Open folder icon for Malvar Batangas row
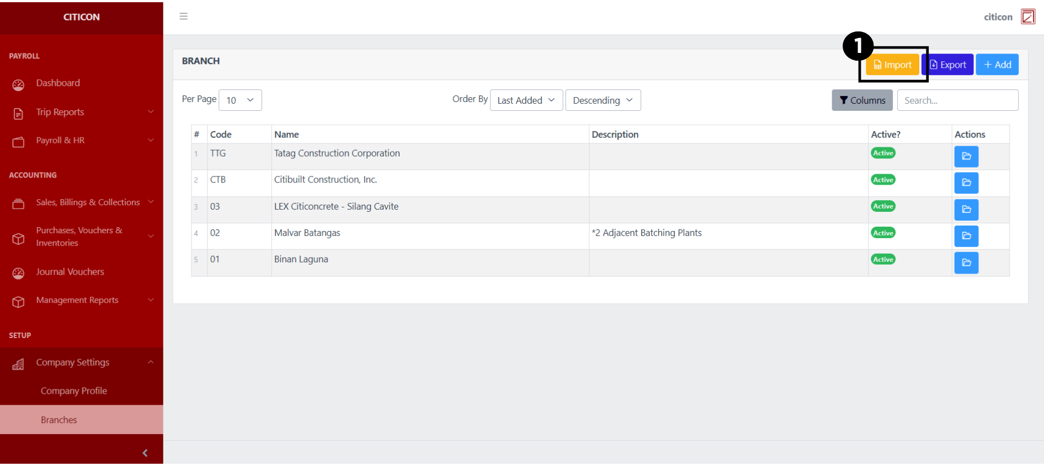 pyautogui.click(x=966, y=236)
